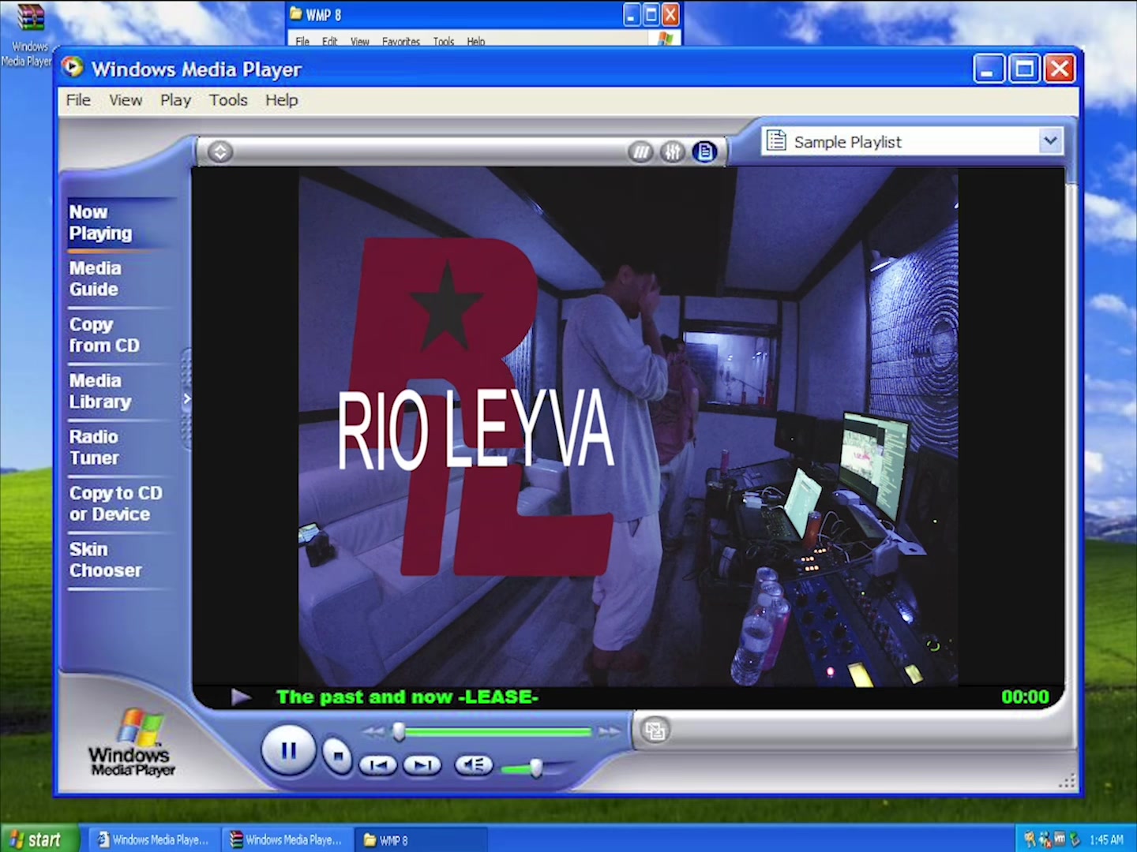Open File menu in WMP 8 folder window
Image resolution: width=1137 pixels, height=852 pixels.
pyautogui.click(x=302, y=41)
